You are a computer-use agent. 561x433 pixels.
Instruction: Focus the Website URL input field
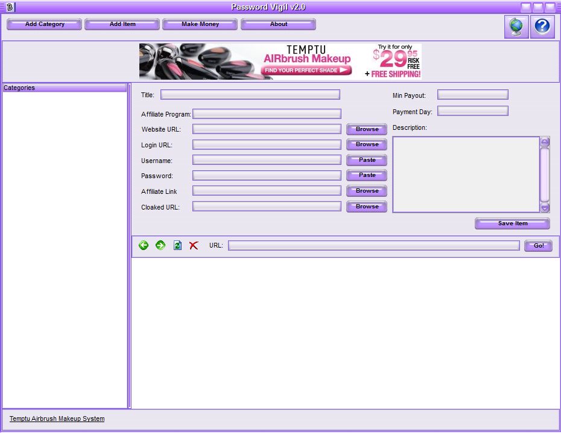(267, 129)
